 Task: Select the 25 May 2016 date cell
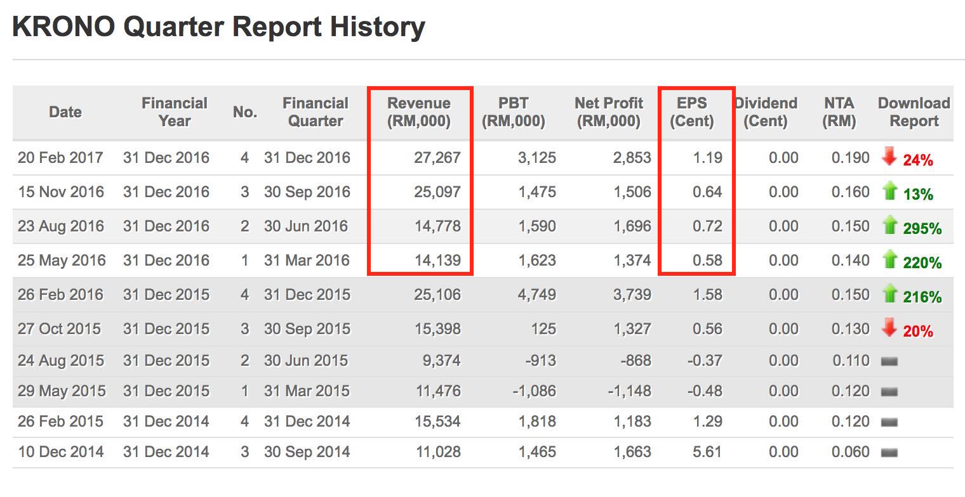[62, 261]
